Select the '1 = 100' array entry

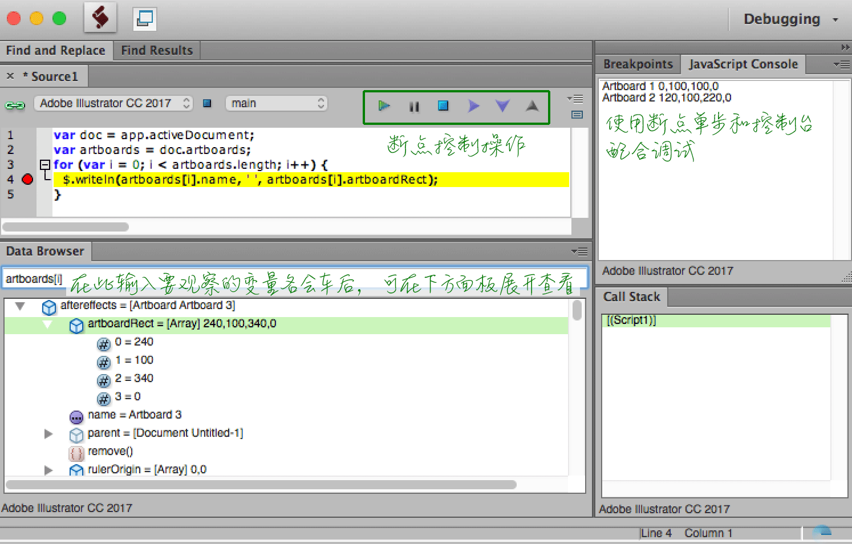(x=134, y=360)
